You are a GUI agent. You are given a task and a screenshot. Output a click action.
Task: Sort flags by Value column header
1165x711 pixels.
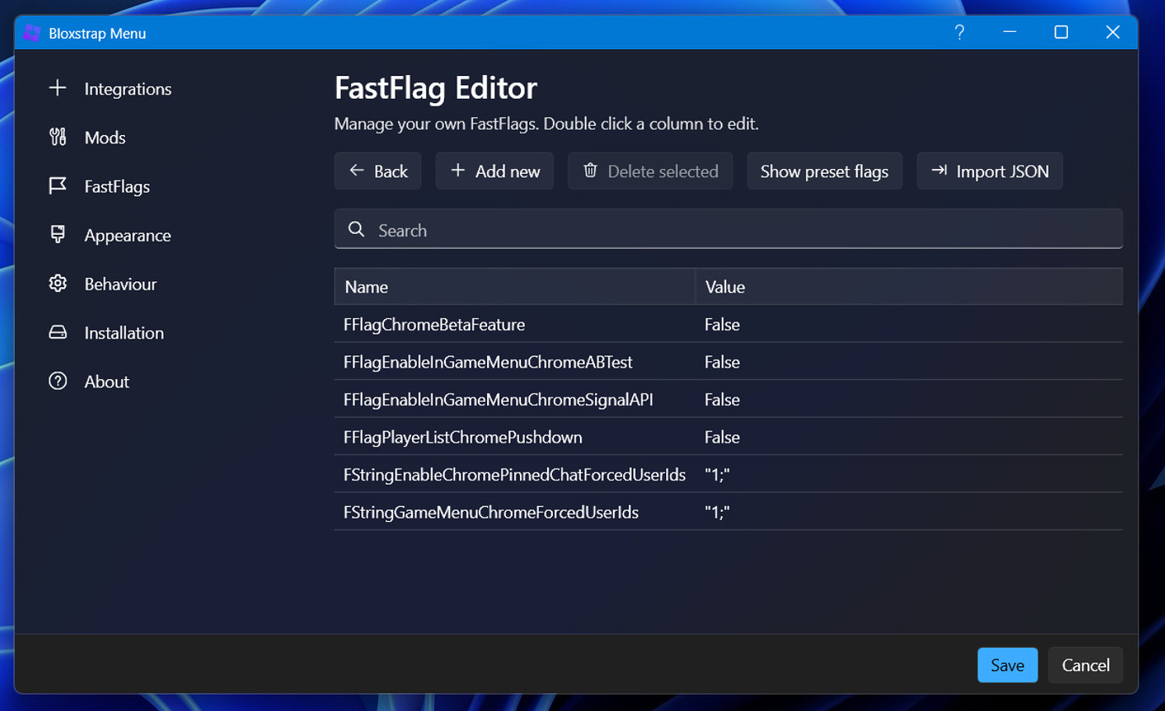(x=908, y=287)
